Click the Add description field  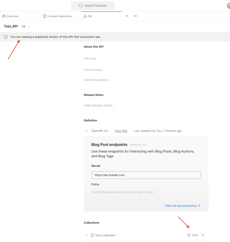[97, 80]
